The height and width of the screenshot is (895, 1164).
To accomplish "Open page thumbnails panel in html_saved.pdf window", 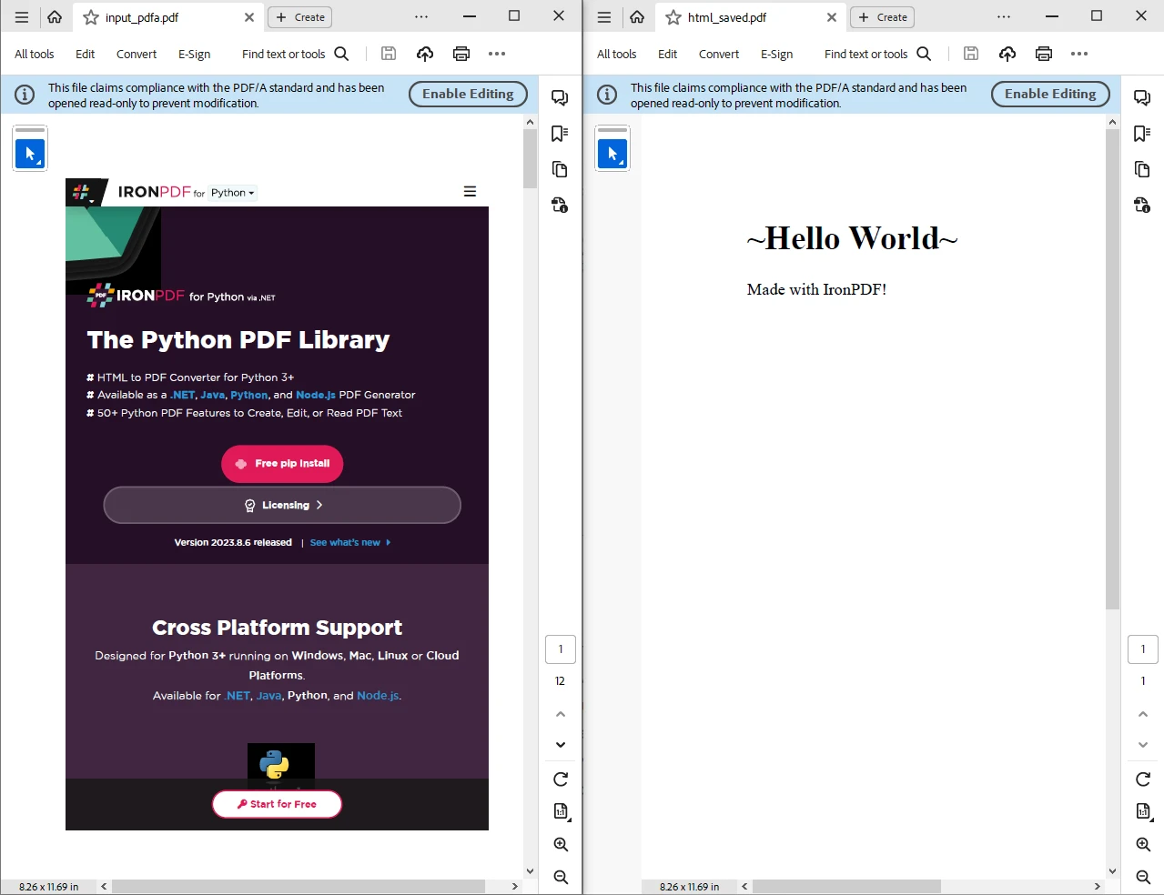I will 1142,169.
